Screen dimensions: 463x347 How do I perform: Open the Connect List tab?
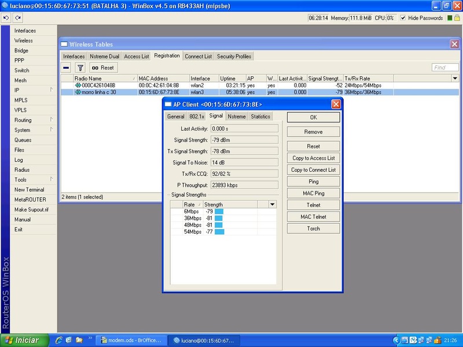pos(198,56)
